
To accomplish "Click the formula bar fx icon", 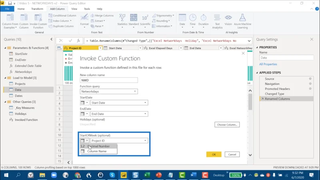I will coord(78,41).
